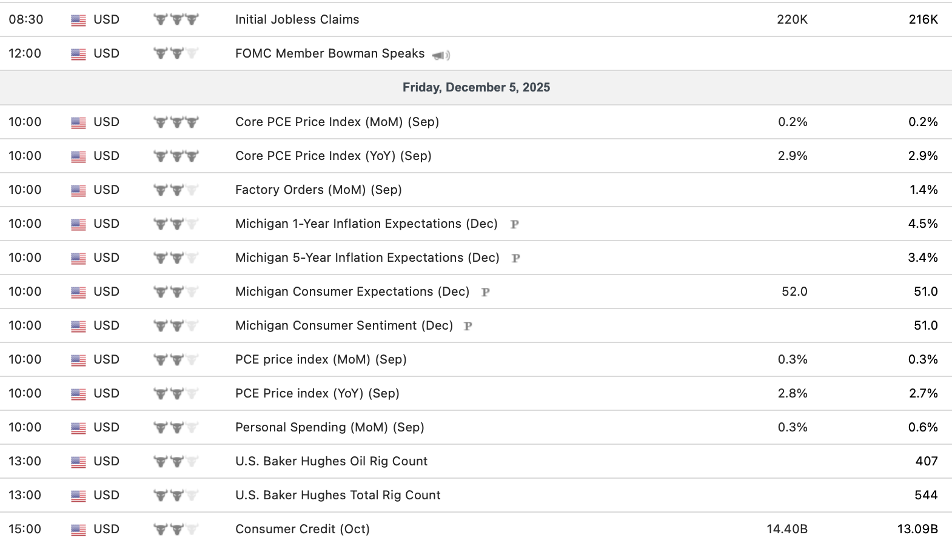Click the US flag in Initial Jobless Claims row

point(78,20)
